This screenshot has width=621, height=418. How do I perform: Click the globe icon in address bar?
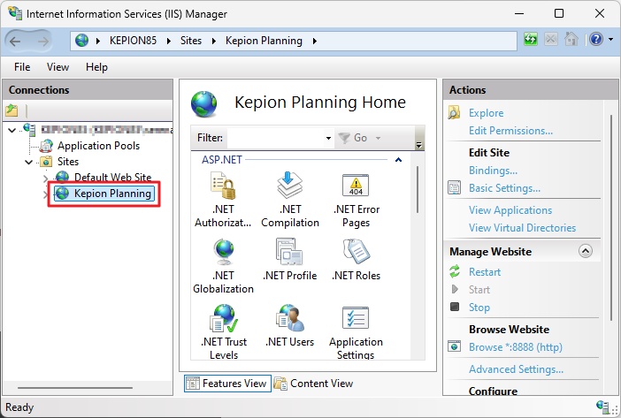82,41
